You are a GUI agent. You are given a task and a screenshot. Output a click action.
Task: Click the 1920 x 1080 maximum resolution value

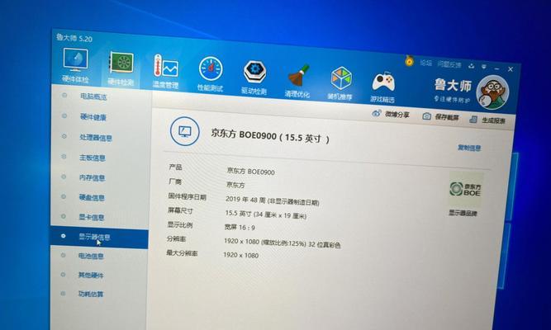pyautogui.click(x=241, y=255)
